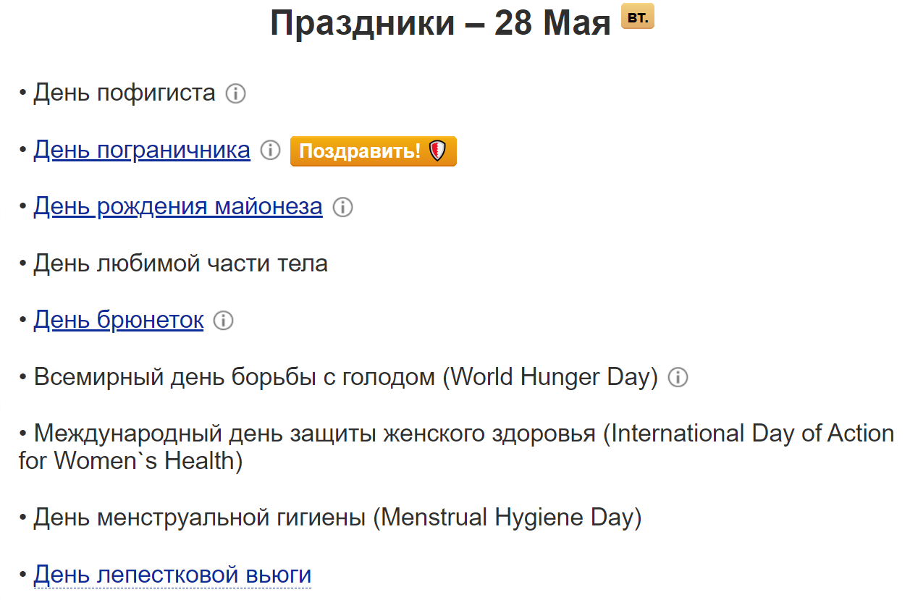This screenshot has height=600, width=910.
Task: Click the info icon next to День пофигиста
Action: point(235,94)
